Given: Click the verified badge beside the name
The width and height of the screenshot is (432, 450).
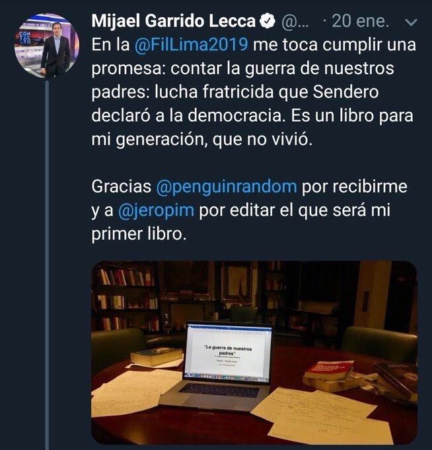Looking at the screenshot, I should click(x=268, y=21).
